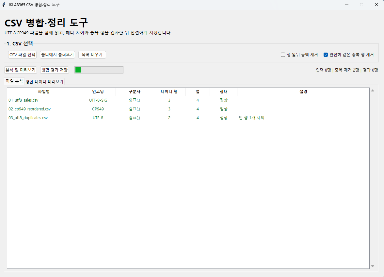Screen dimensions: 384x277
Task: Click the 설명 column header
Action: point(303,91)
